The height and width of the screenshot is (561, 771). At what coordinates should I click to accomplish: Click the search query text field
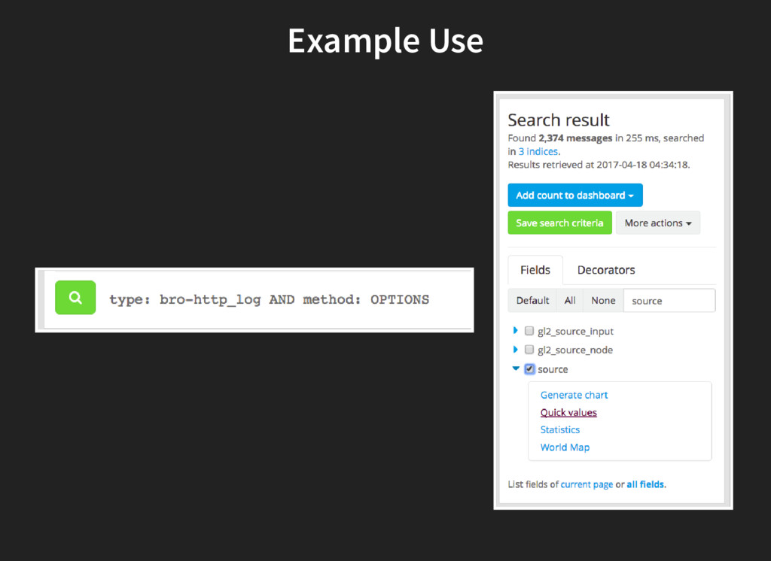pyautogui.click(x=286, y=299)
